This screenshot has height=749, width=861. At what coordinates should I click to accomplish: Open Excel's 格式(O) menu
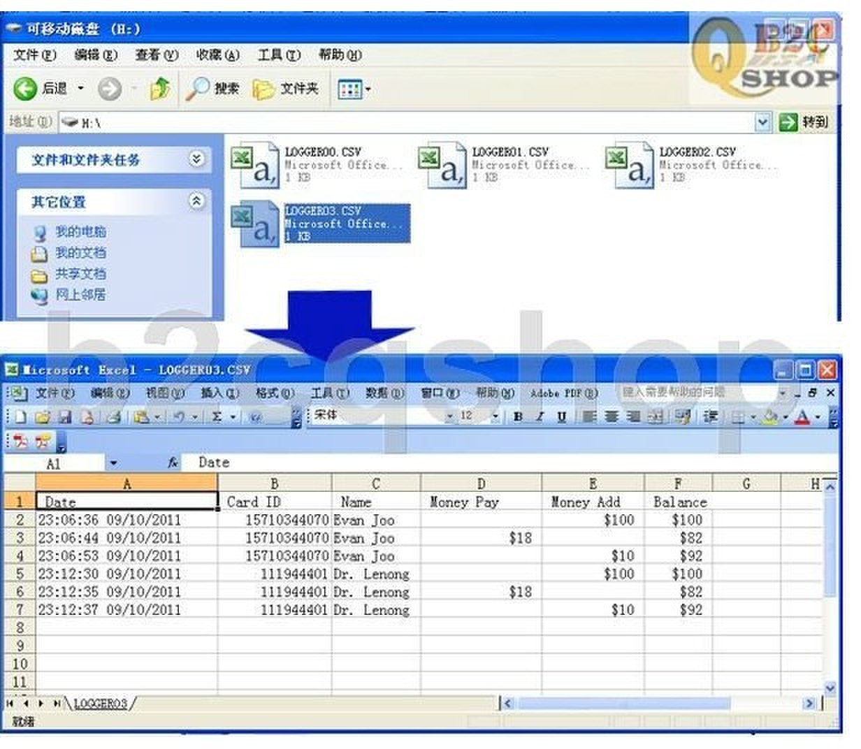(x=275, y=393)
